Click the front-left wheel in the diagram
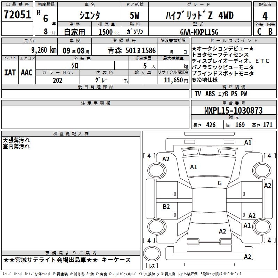Image resolution: width=278 pixels, height=278 pixels. [156, 171]
